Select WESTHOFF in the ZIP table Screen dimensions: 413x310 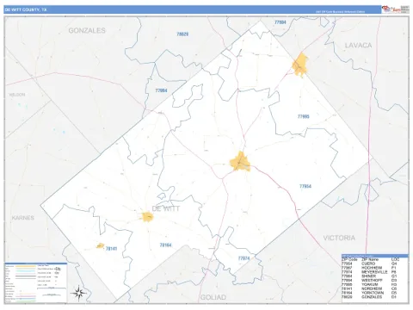[x=372, y=281]
